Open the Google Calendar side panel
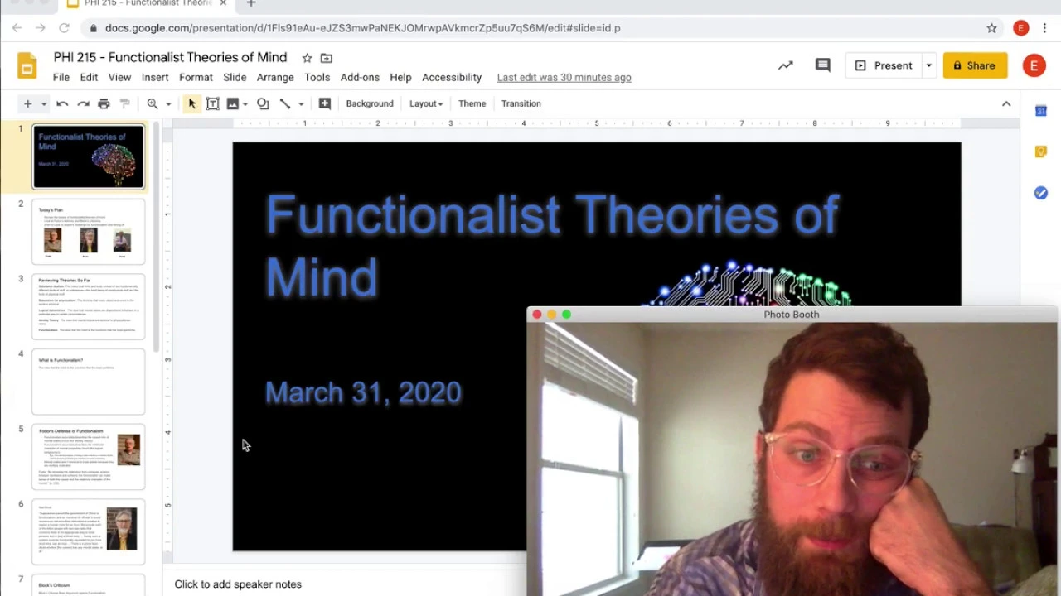The height and width of the screenshot is (596, 1061). tap(1040, 111)
